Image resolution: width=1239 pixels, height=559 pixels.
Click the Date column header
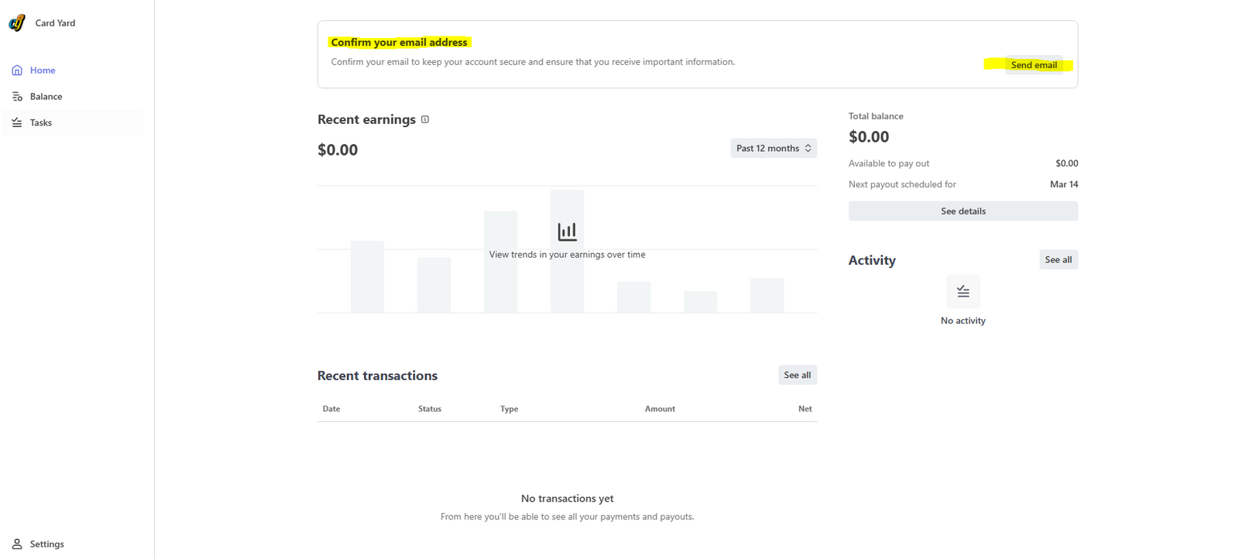331,409
